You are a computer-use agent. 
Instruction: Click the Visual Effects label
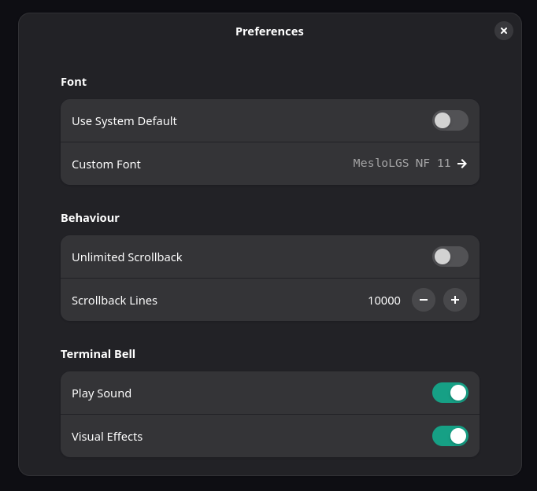point(107,436)
